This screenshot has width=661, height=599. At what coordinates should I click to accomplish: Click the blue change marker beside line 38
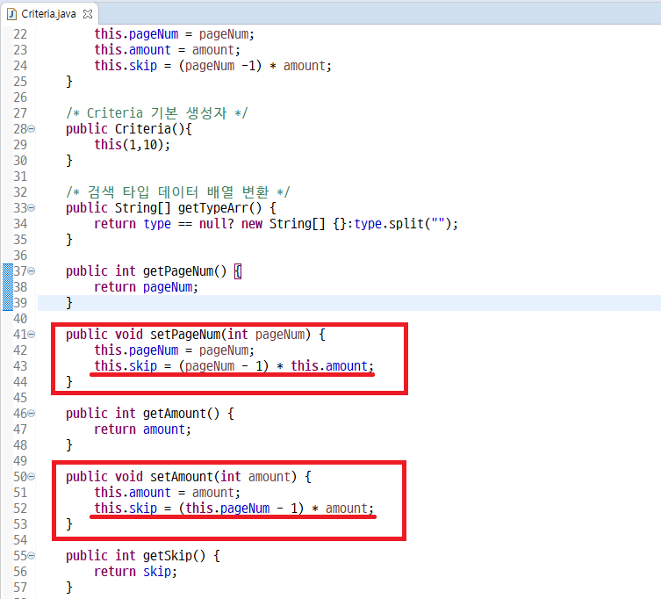[x=8, y=287]
